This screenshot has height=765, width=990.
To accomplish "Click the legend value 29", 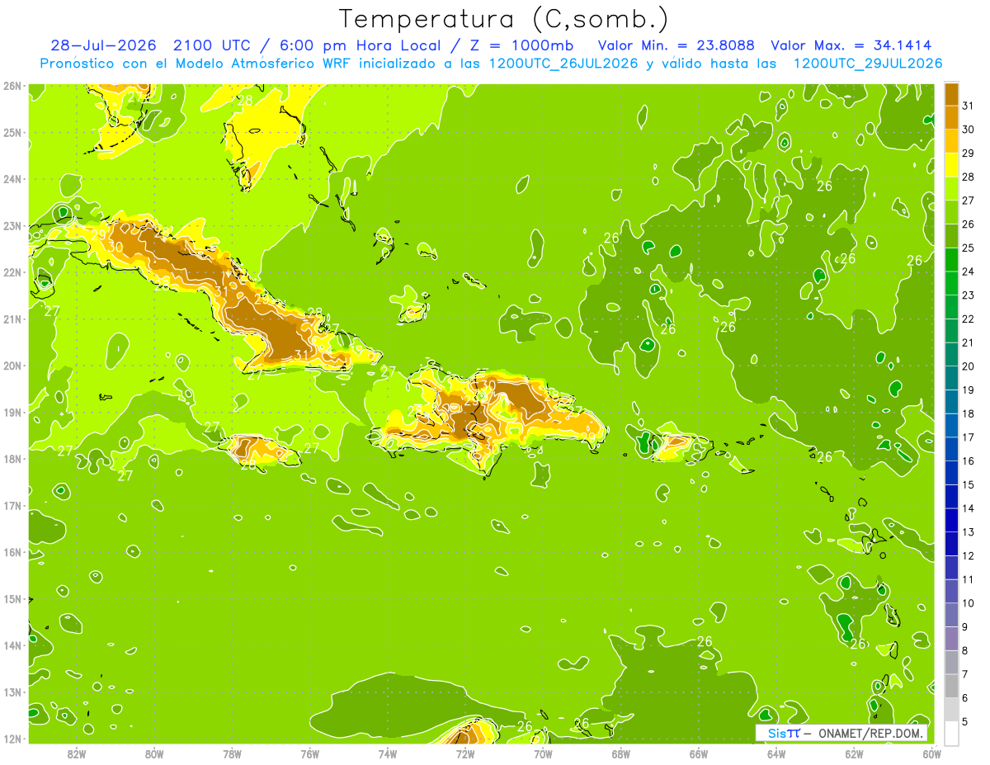I will [968, 153].
